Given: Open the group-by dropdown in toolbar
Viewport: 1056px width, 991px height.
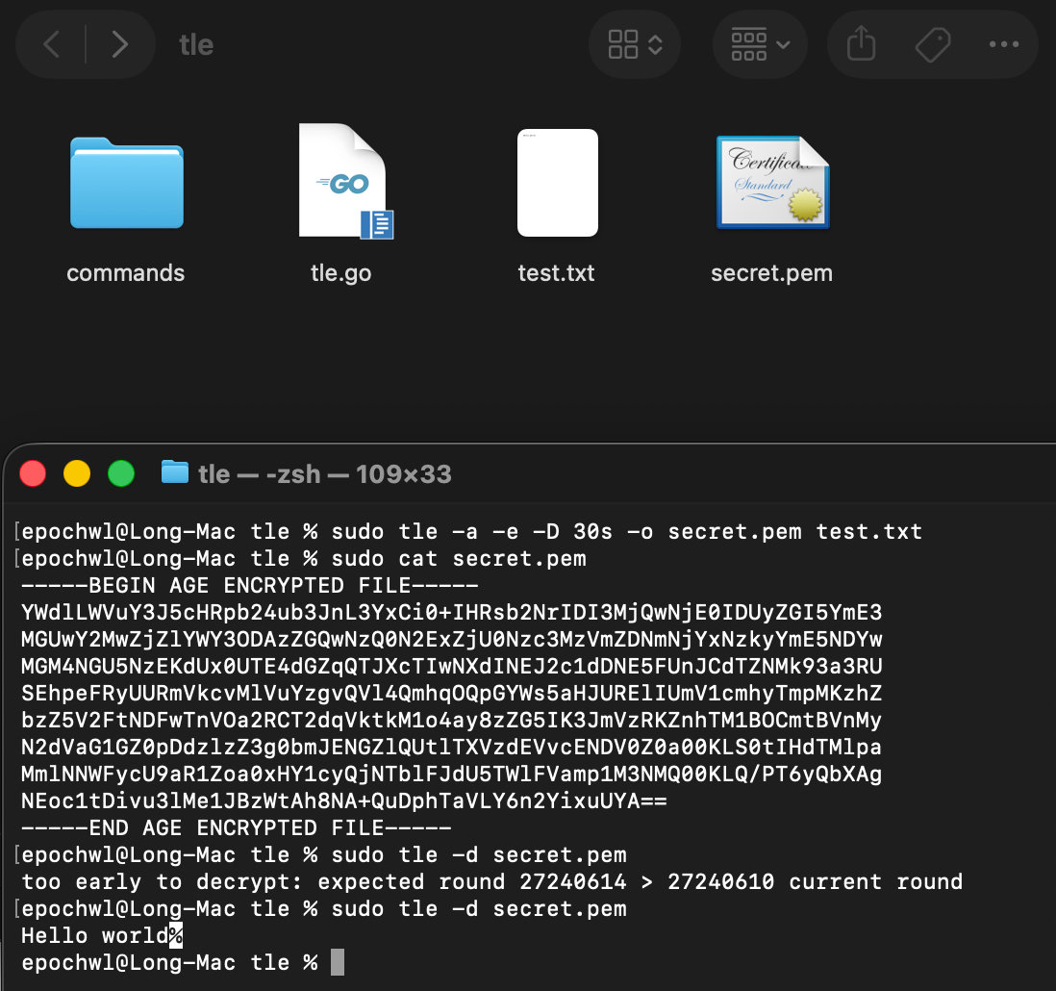Looking at the screenshot, I should 760,44.
